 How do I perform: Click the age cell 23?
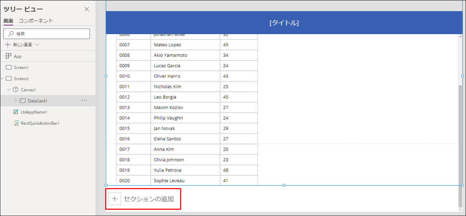239,160
